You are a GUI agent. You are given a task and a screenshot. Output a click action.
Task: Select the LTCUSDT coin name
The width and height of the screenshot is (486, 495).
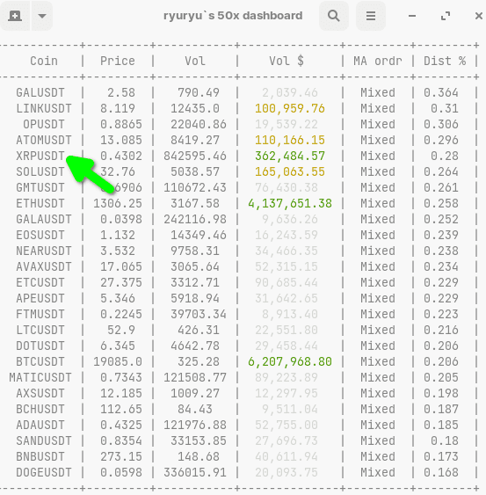40,330
